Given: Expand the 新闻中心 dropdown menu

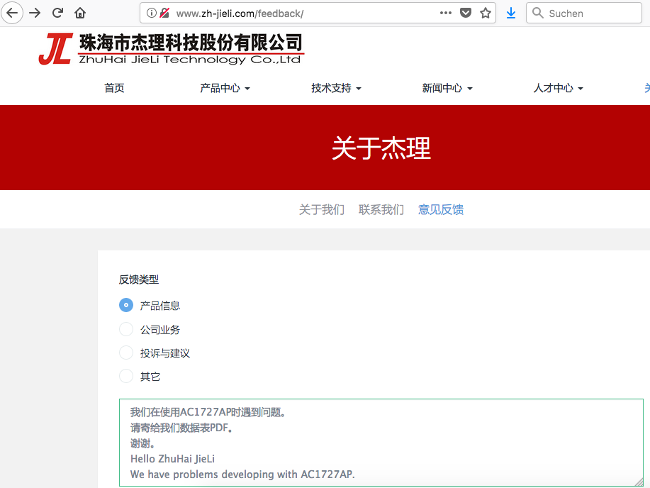Looking at the screenshot, I should [x=447, y=88].
